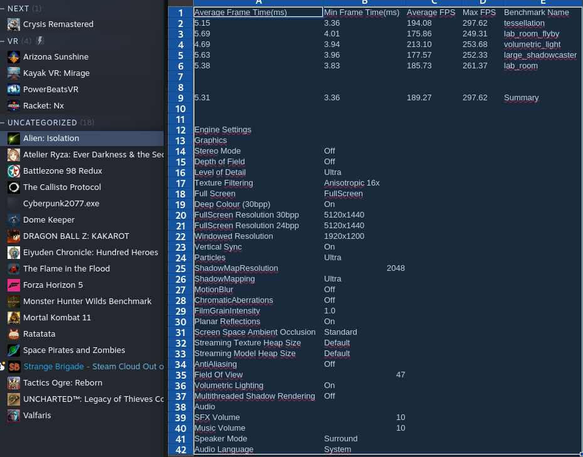Click the Arizona Sunshine game icon

14,57
